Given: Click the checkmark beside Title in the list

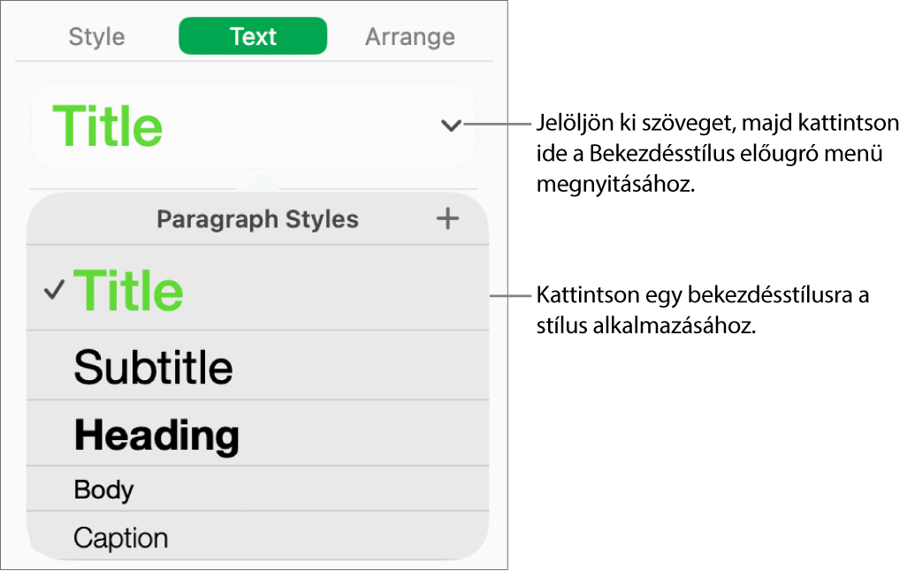Looking at the screenshot, I should tap(55, 290).
